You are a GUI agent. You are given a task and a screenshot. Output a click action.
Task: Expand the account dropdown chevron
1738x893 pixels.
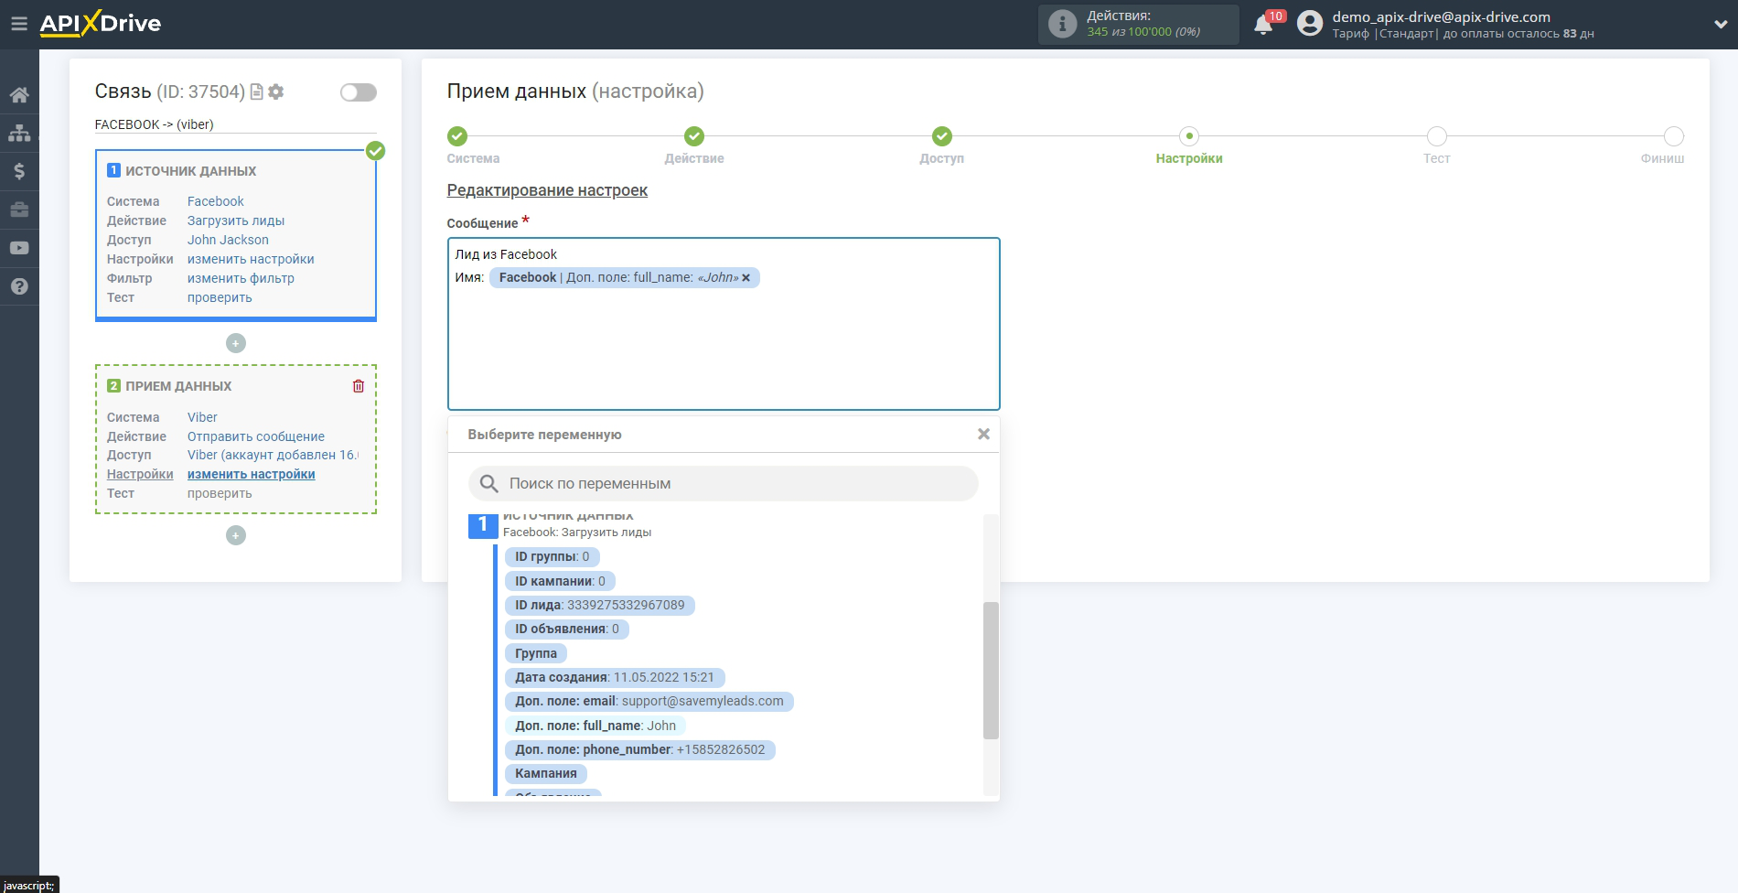click(1721, 25)
